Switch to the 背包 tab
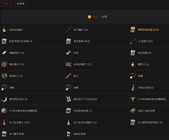169x140 pixels. [6, 4]
